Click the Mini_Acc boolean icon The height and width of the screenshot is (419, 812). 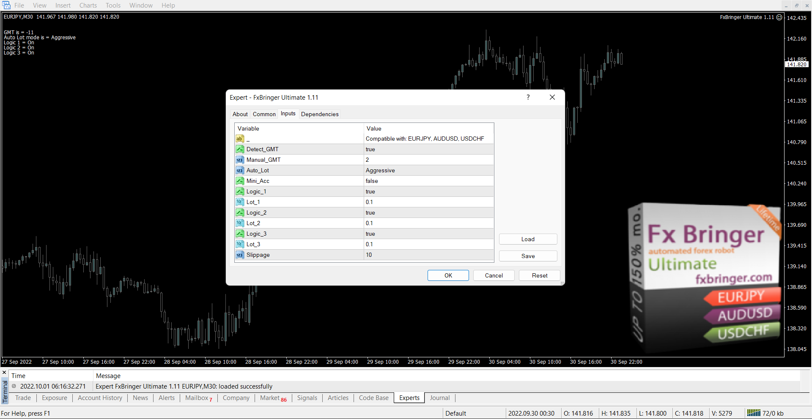coord(240,181)
